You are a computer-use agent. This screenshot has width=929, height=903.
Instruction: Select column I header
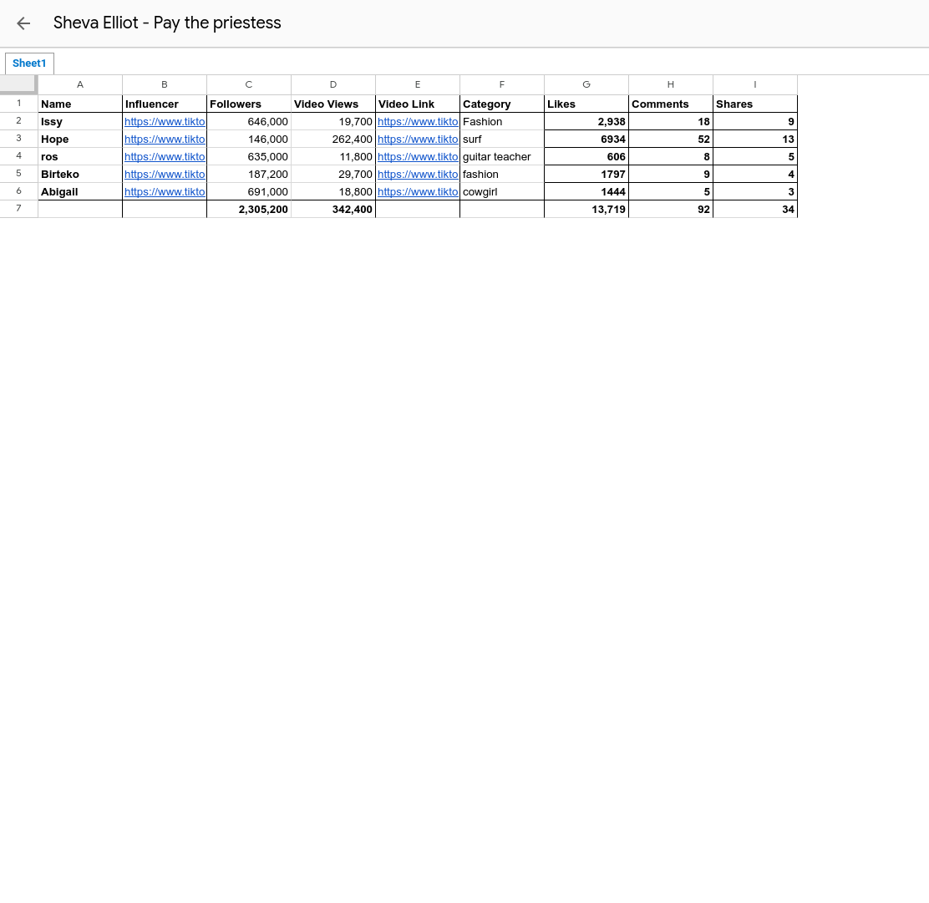tap(755, 84)
